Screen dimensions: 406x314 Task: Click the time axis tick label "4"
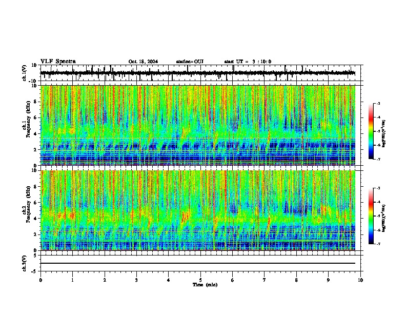[x=169, y=280]
